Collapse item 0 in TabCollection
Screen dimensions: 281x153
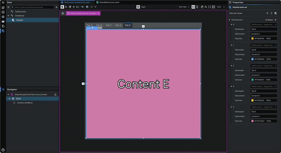[231, 25]
